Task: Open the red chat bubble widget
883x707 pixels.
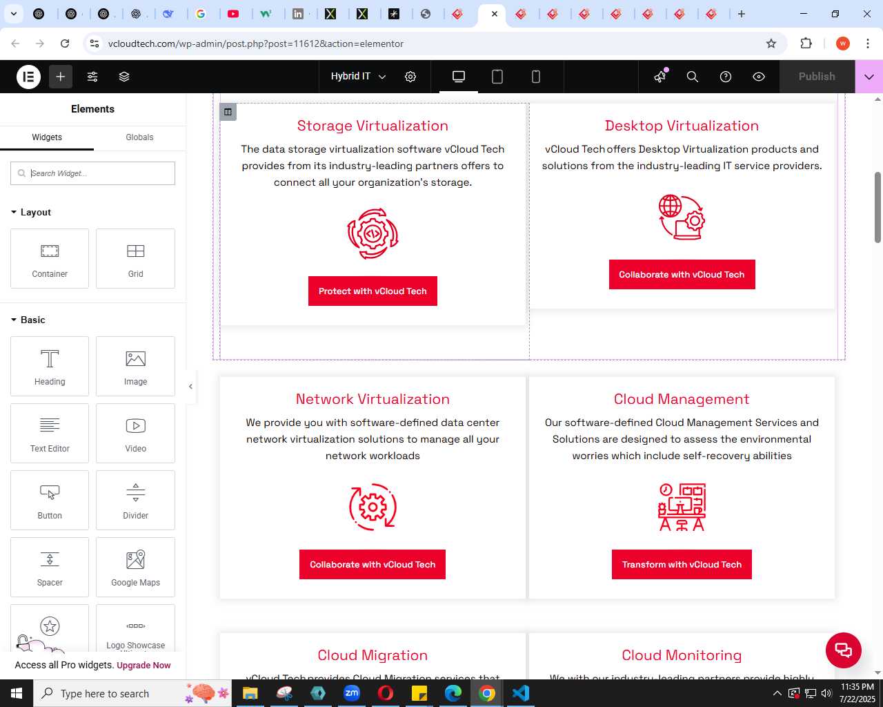Action: [844, 650]
